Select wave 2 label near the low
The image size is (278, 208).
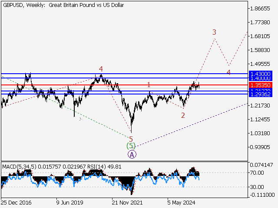pos(183,115)
